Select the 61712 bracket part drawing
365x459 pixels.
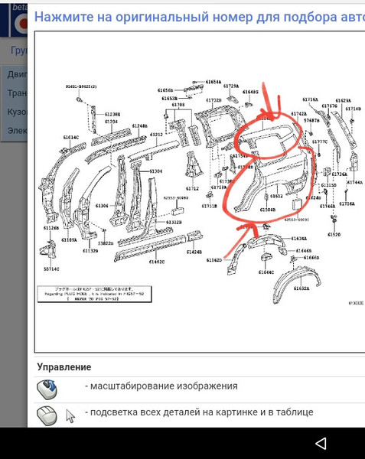tap(193, 164)
